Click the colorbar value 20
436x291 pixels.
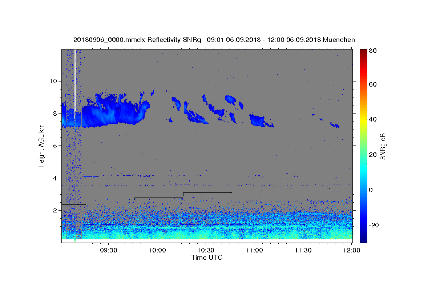click(373, 155)
